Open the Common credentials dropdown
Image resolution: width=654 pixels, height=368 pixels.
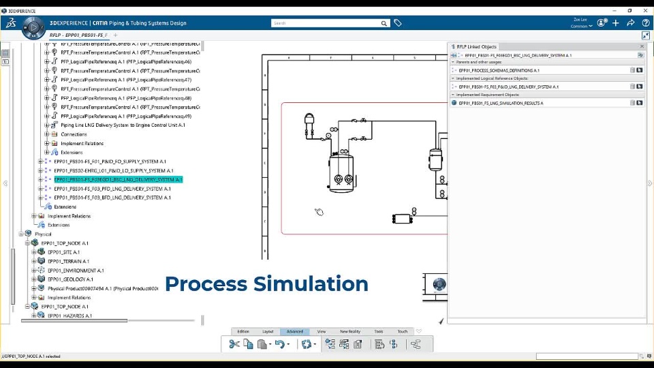coord(581,27)
